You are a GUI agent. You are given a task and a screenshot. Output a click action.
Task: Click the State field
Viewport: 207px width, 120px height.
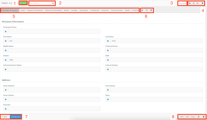[156, 99]
